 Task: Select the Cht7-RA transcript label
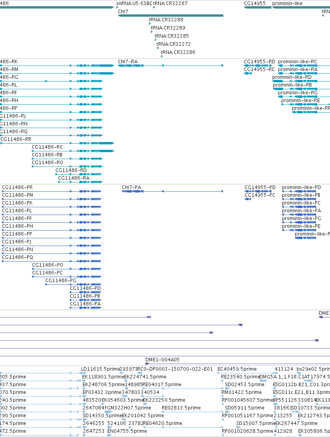(x=128, y=62)
